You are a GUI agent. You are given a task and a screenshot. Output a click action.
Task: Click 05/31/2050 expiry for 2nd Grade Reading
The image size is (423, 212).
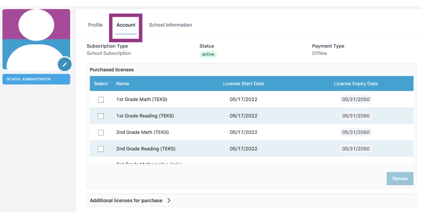point(356,149)
